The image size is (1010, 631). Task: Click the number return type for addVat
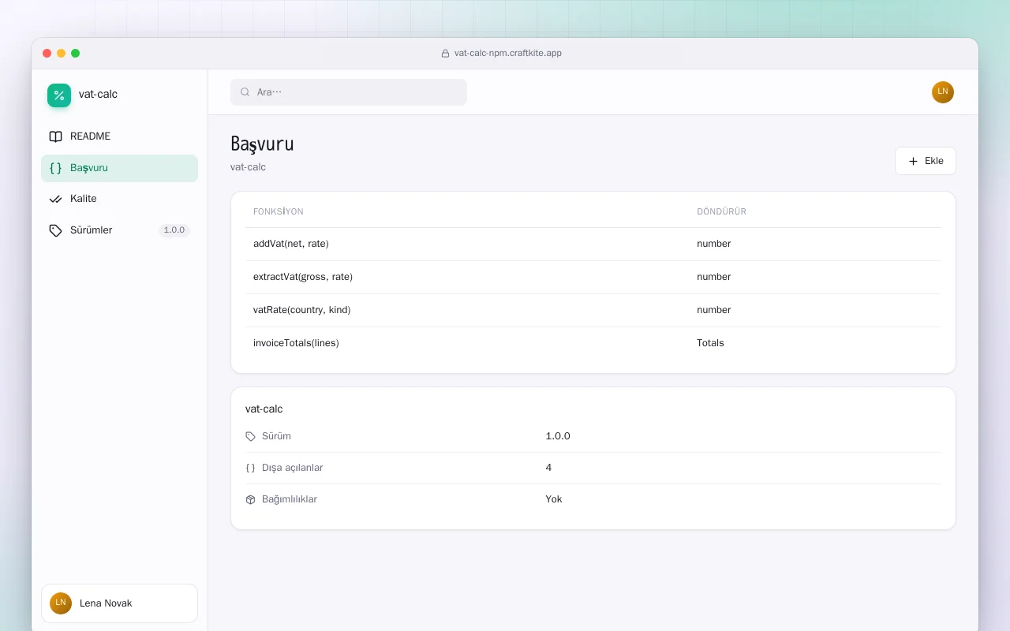click(x=714, y=244)
